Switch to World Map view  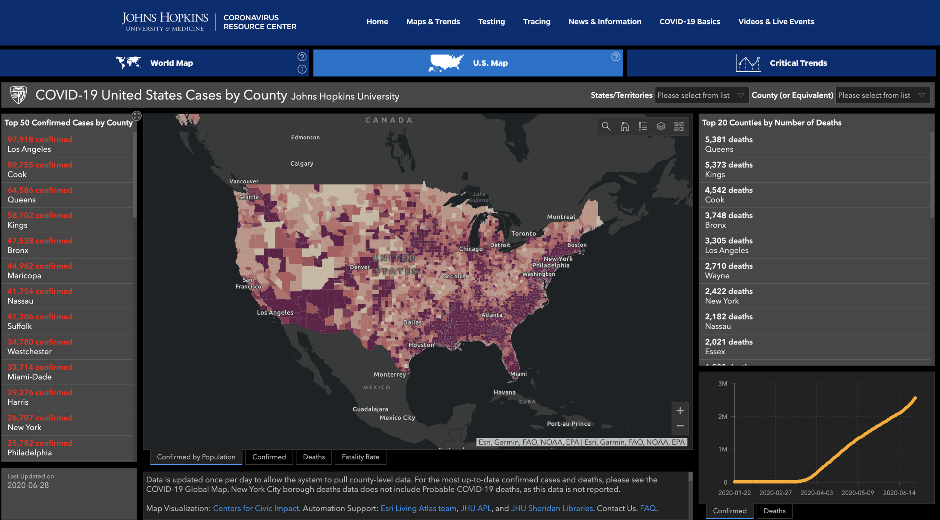154,63
